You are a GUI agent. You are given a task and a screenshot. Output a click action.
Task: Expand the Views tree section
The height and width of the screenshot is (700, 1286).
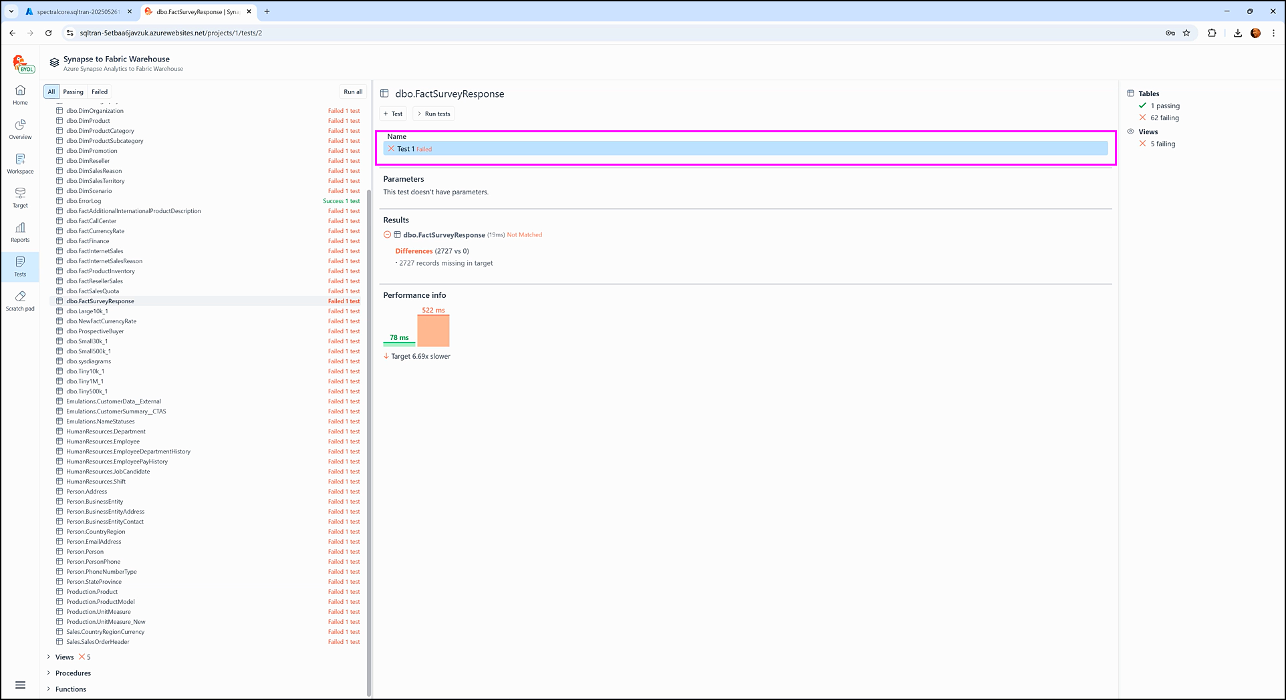click(x=49, y=657)
